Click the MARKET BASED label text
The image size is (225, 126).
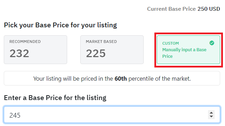point(101,42)
